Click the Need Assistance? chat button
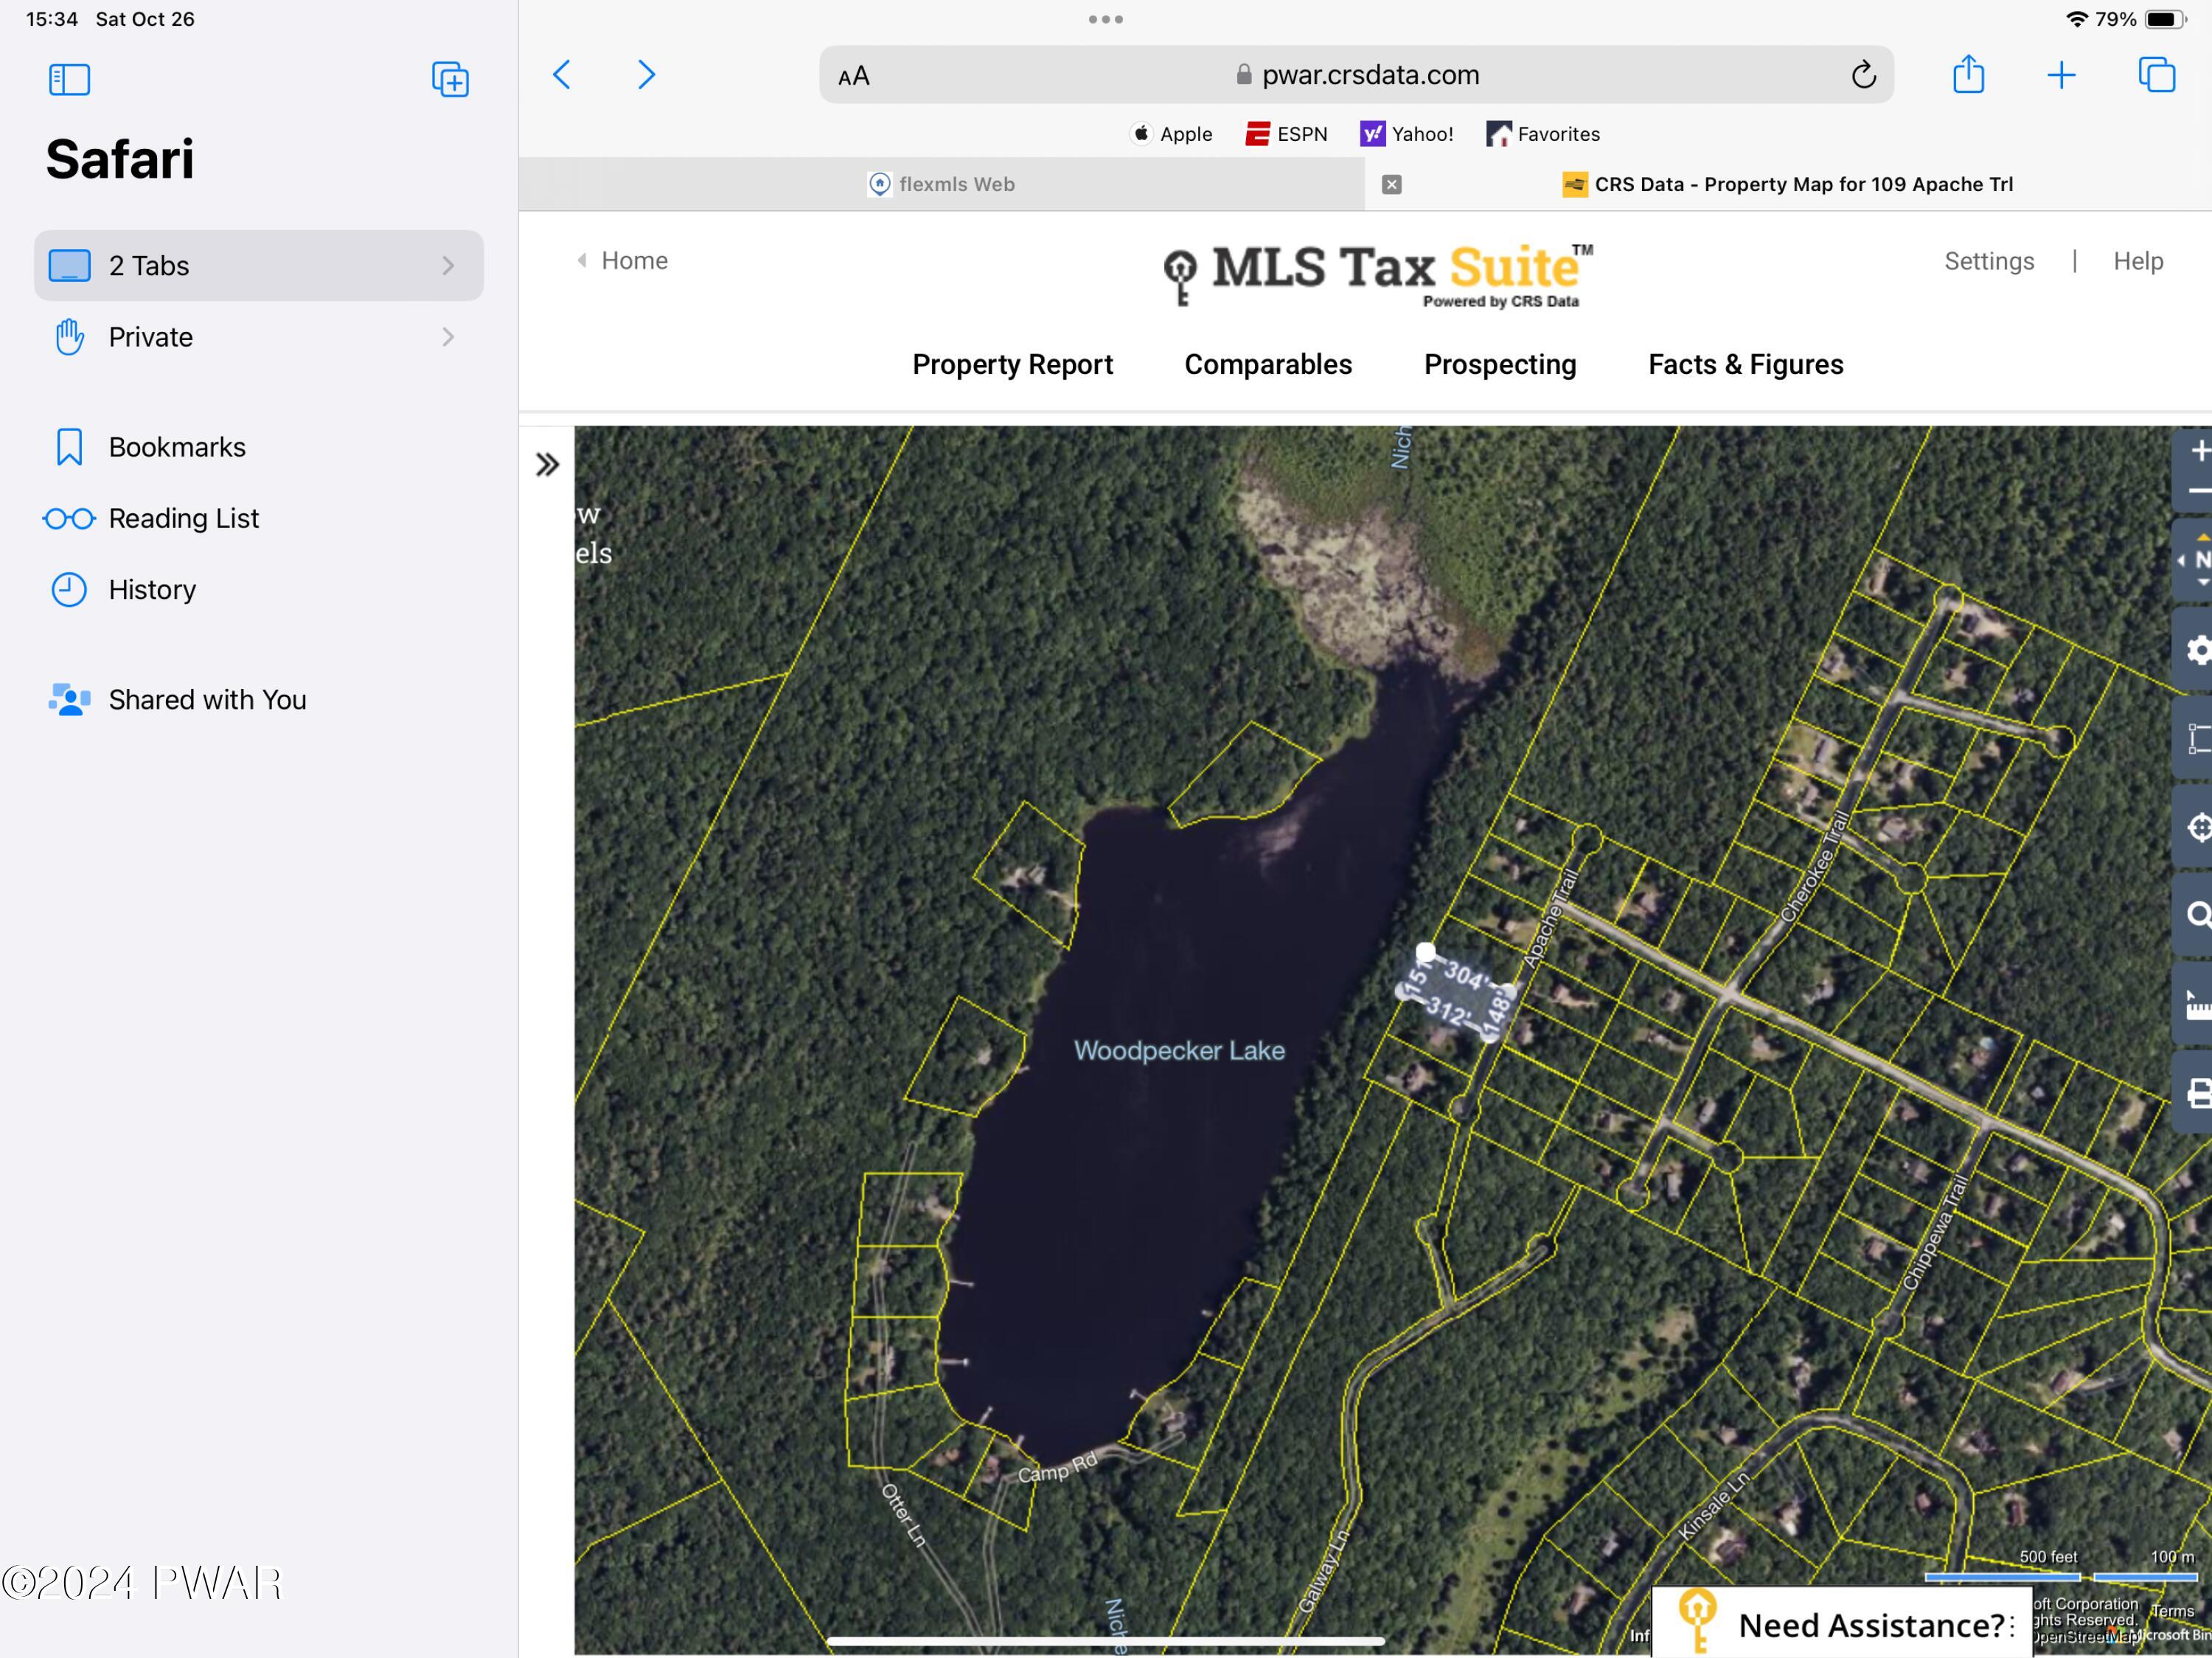This screenshot has width=2212, height=1658. 1841,1625
